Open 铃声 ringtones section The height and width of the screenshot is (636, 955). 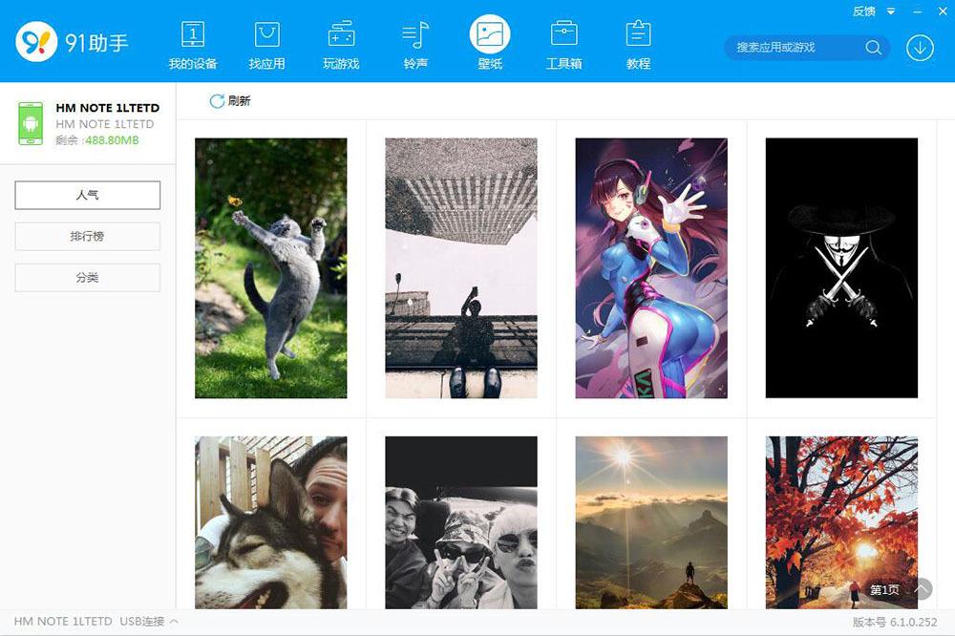pyautogui.click(x=415, y=45)
